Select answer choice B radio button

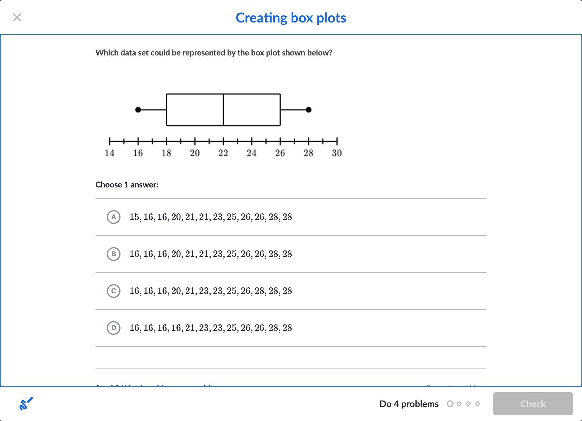pos(114,254)
